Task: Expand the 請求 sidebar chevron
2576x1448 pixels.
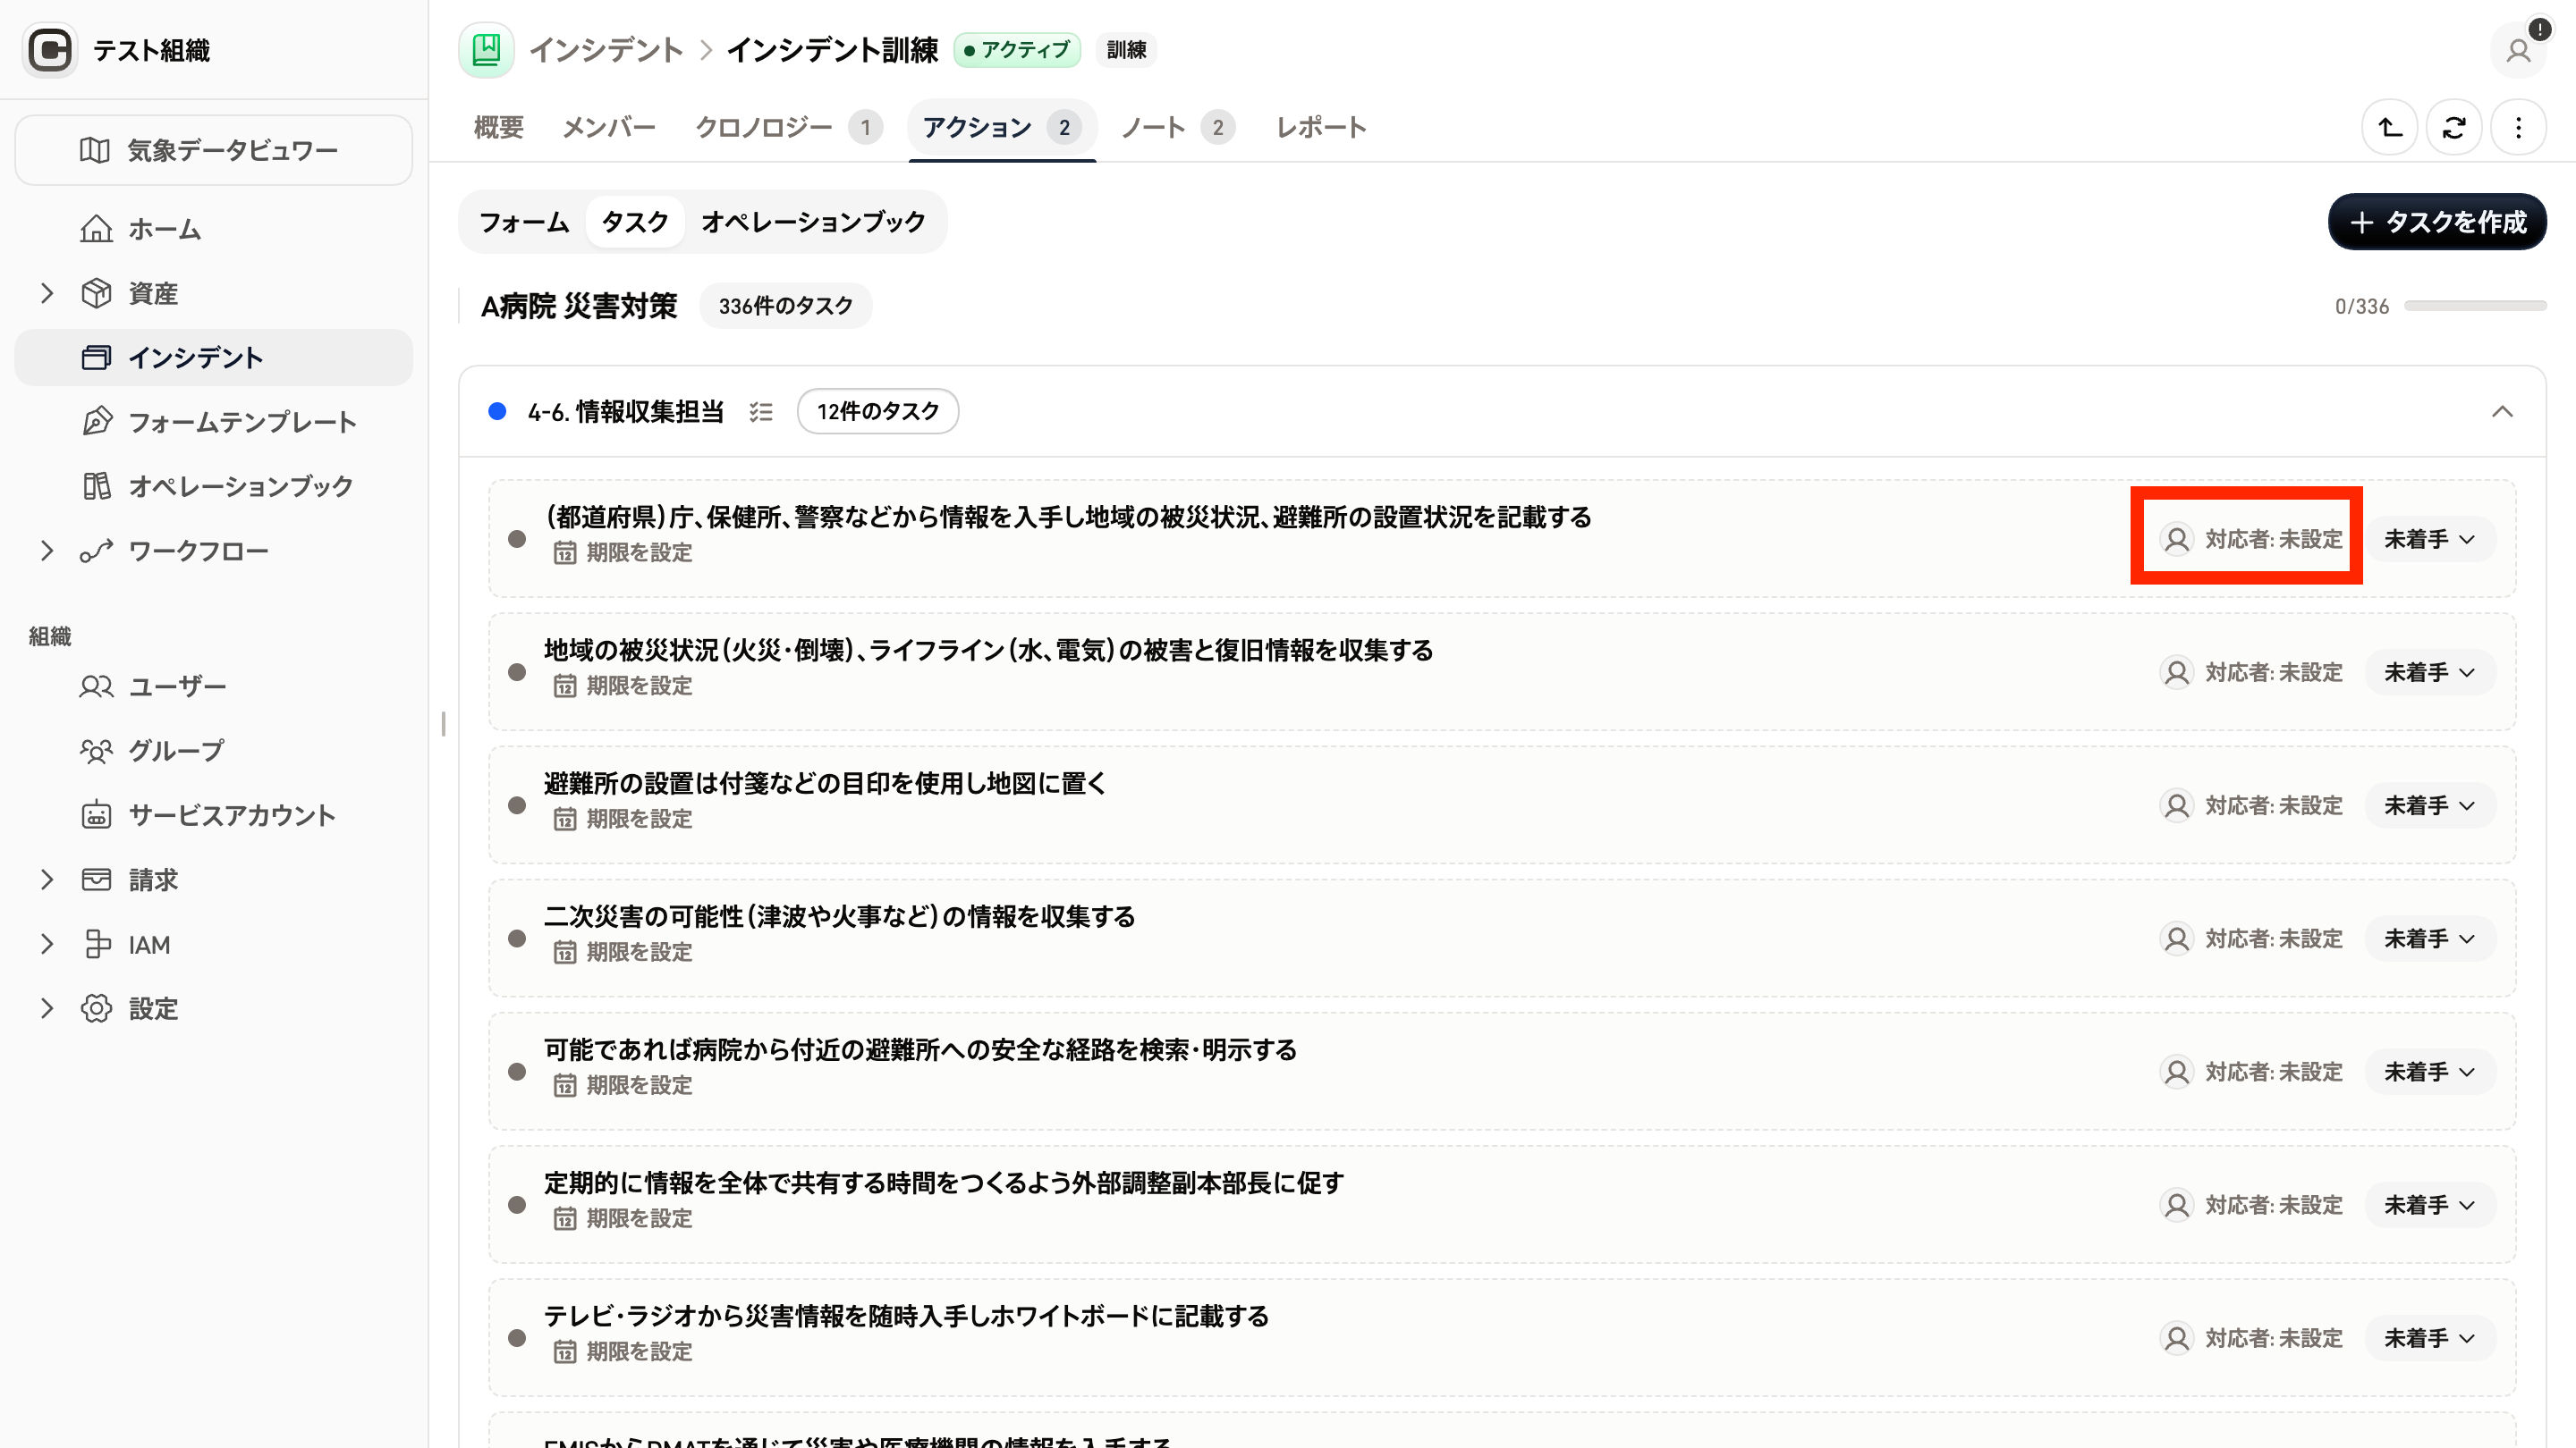Action: (46, 880)
